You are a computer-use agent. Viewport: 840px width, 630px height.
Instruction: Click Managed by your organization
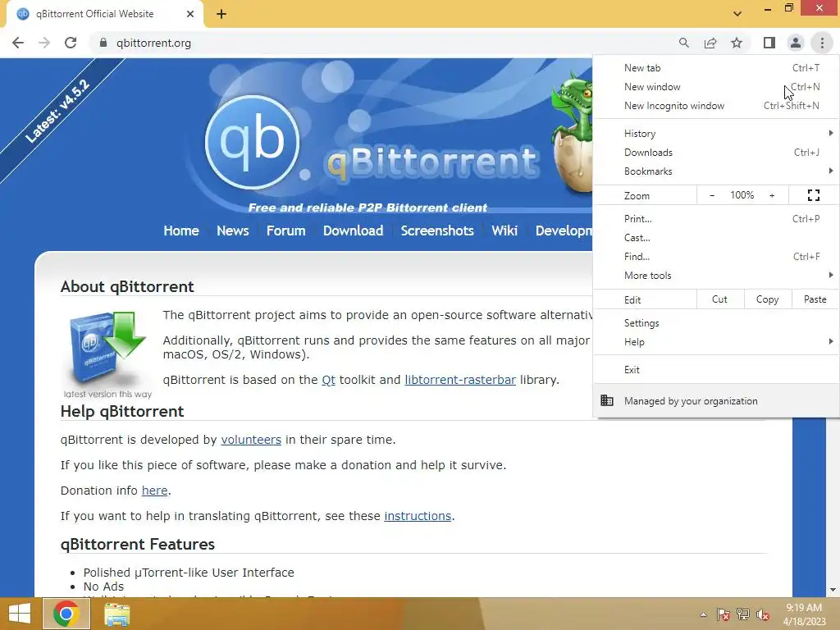pos(716,400)
